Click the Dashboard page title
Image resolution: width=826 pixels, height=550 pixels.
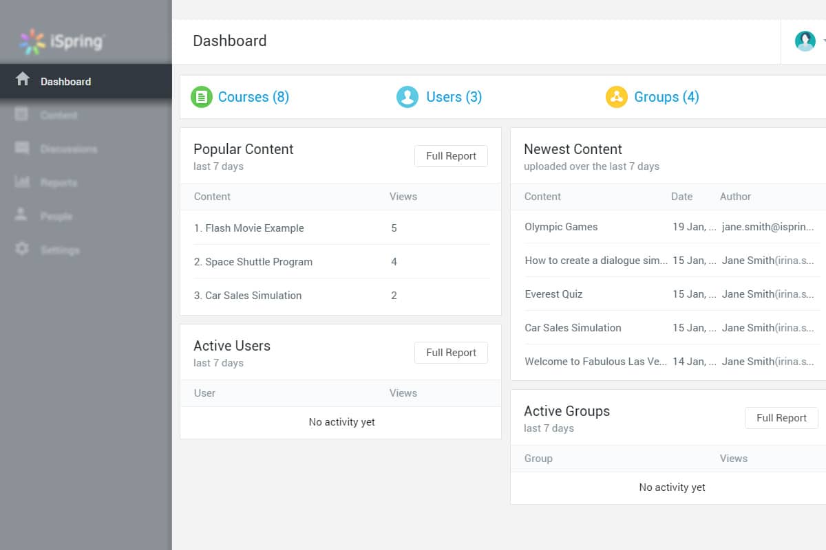point(229,41)
